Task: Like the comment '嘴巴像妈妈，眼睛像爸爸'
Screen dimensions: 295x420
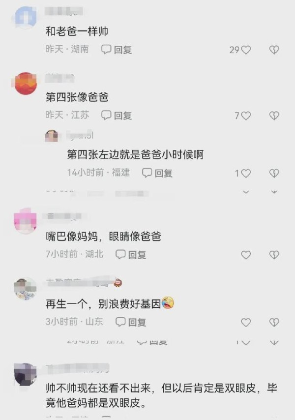Action: (x=246, y=255)
